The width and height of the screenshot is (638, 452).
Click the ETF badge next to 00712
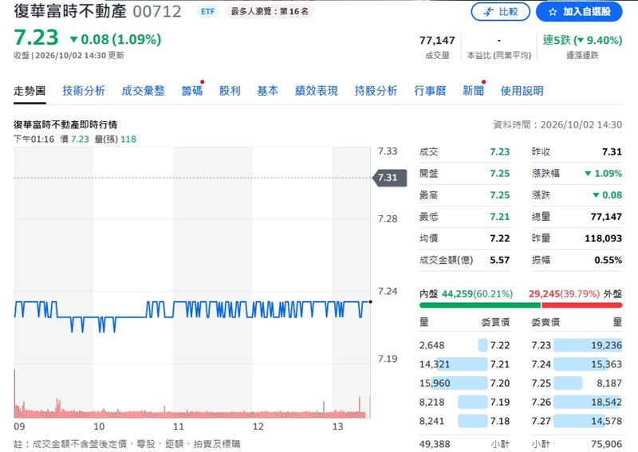(208, 11)
